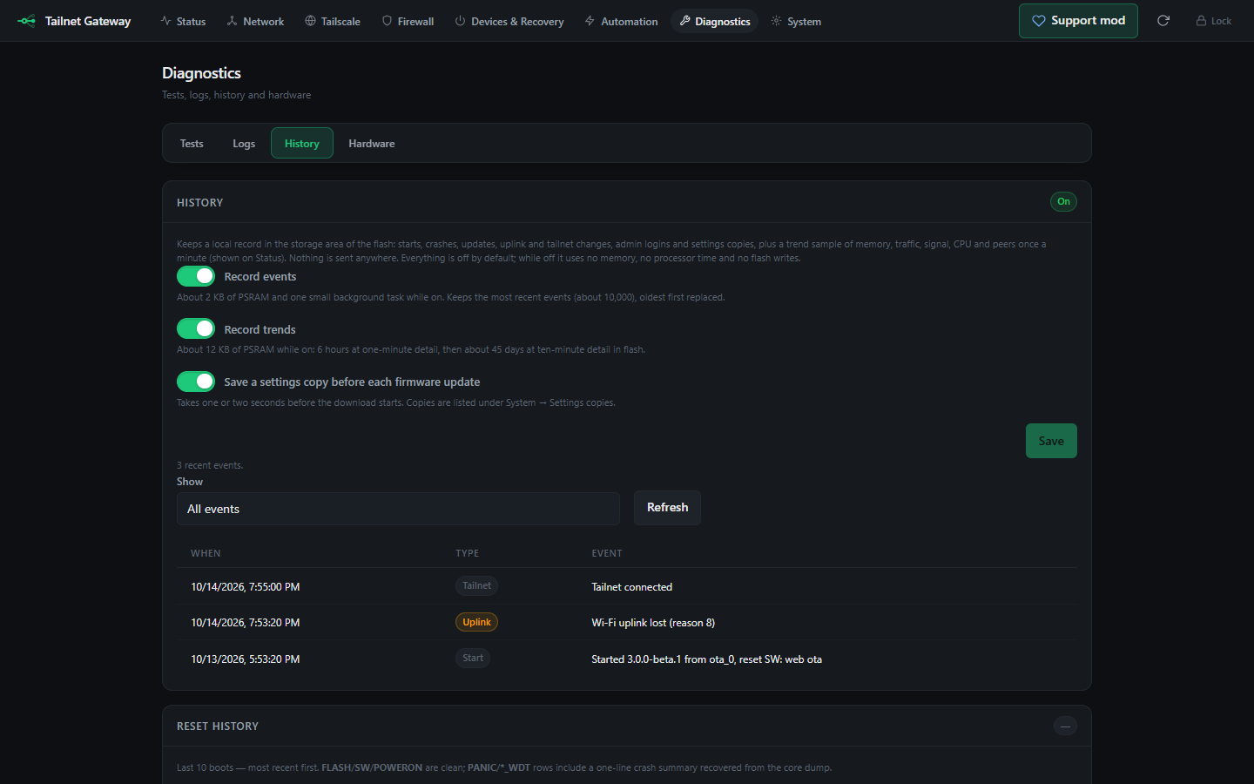Screen dimensions: 1254x784
Task: Open the Network navigation item
Action: pyautogui.click(x=255, y=21)
